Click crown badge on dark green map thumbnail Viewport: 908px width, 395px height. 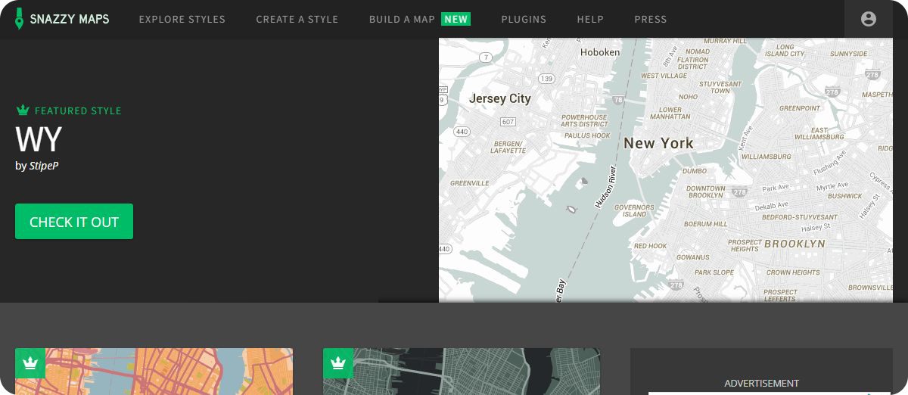click(338, 363)
